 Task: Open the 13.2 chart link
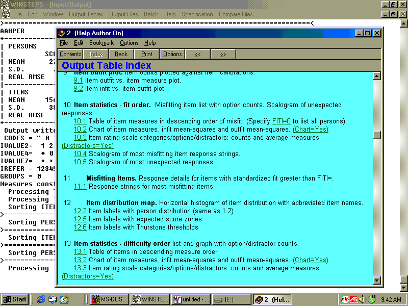(x=80, y=260)
